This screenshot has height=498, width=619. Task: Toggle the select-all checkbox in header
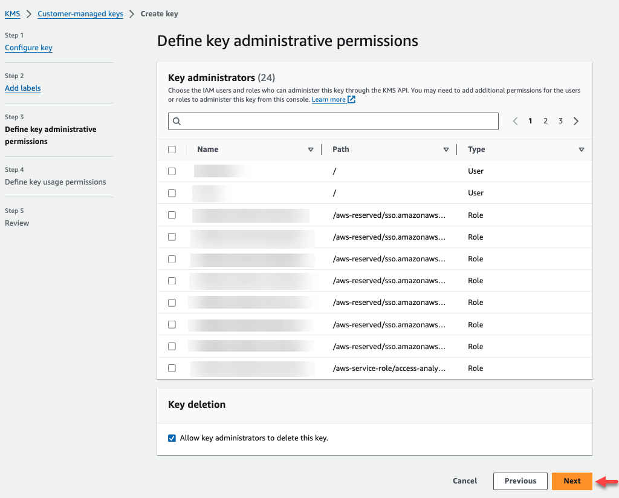coord(172,149)
